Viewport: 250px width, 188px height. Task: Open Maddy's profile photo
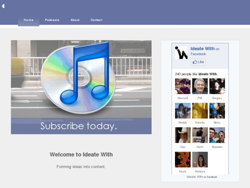coord(183,111)
